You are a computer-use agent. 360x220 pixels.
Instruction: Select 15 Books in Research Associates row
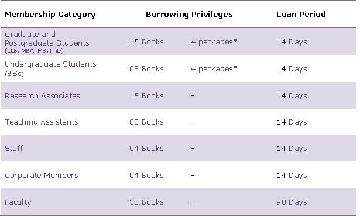click(146, 95)
